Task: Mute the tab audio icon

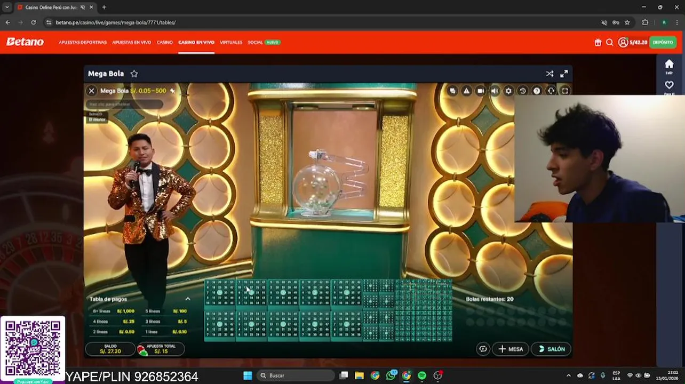Action: (x=82, y=7)
